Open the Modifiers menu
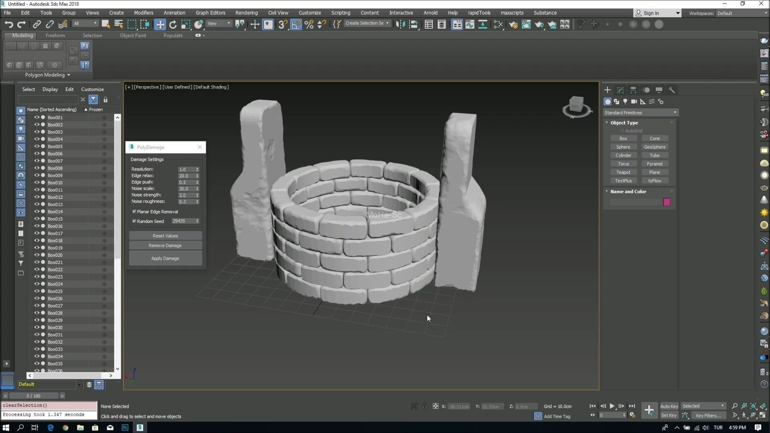This screenshot has width=770, height=433. click(143, 13)
